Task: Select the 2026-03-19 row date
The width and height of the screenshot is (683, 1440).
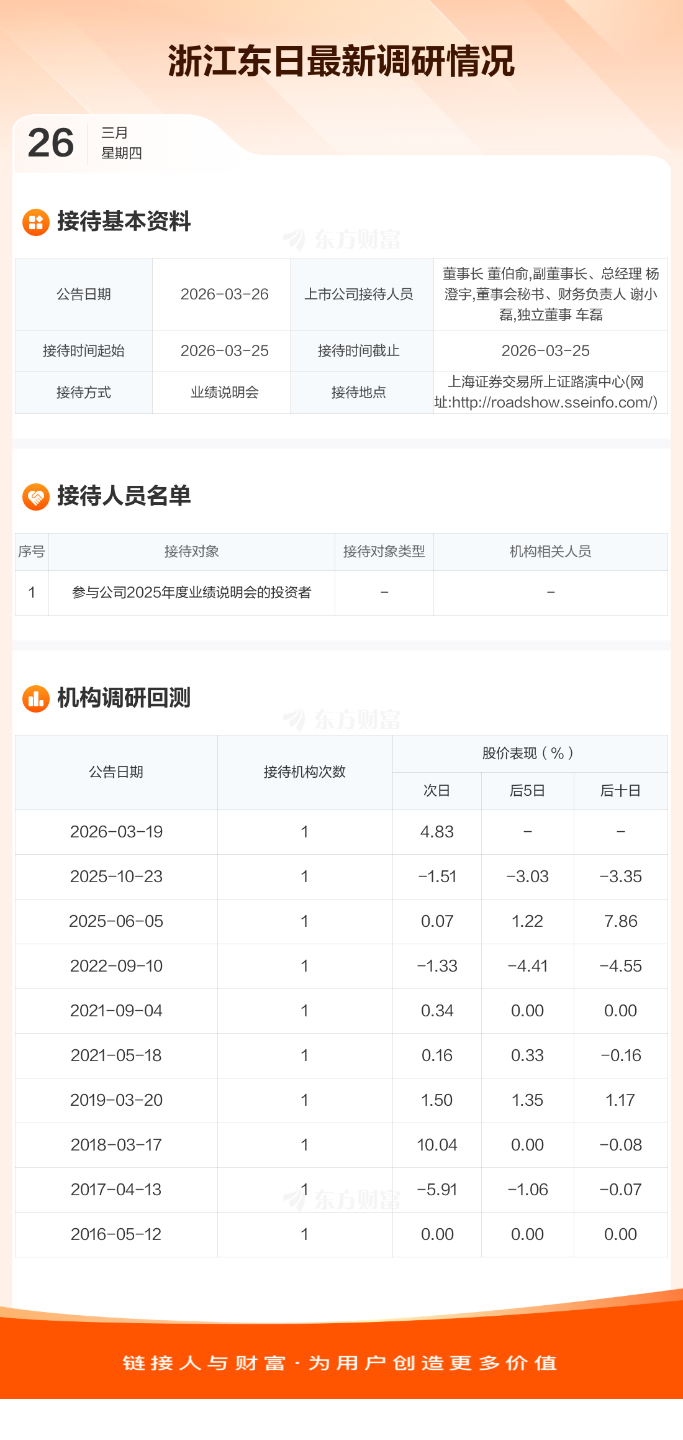Action: 116,832
